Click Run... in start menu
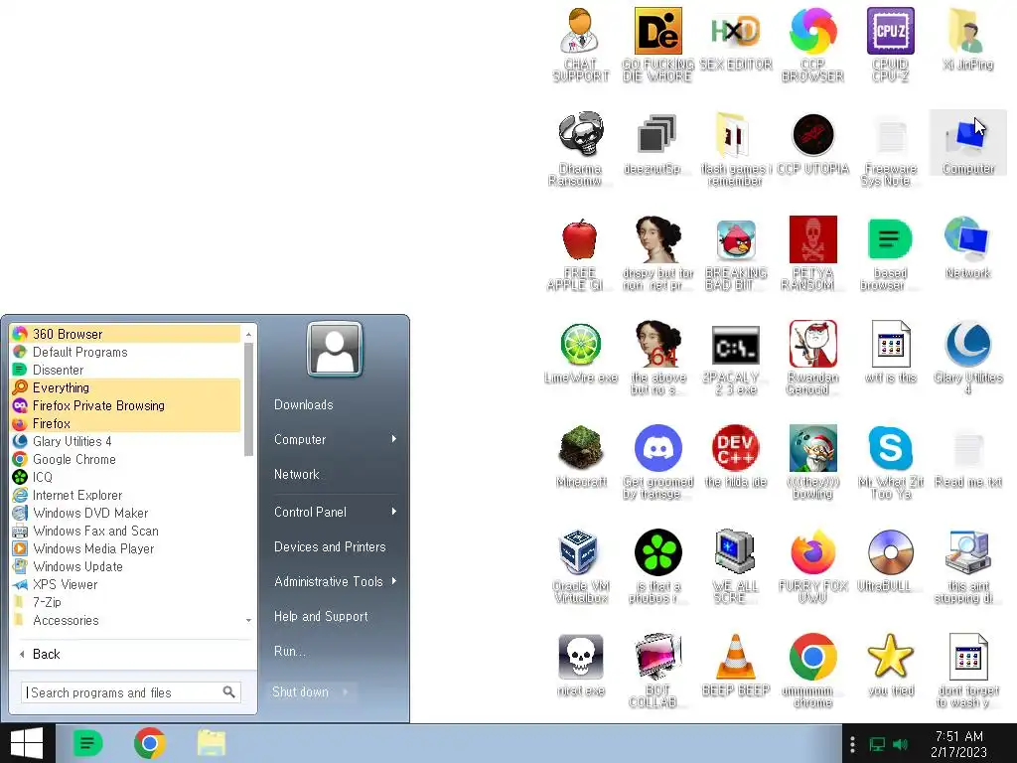The width and height of the screenshot is (1017, 763). [290, 651]
